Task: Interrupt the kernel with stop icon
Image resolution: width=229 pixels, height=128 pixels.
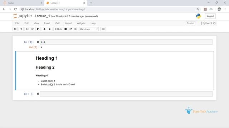Action: pyautogui.click(x=65, y=29)
